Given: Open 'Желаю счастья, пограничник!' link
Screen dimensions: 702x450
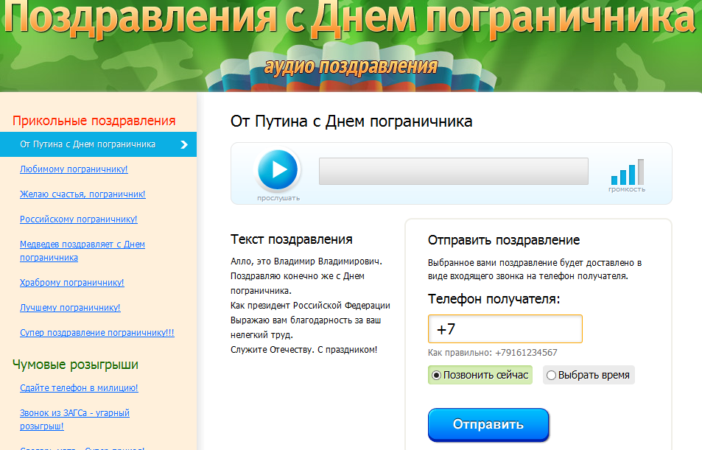Looking at the screenshot, I should coord(83,194).
